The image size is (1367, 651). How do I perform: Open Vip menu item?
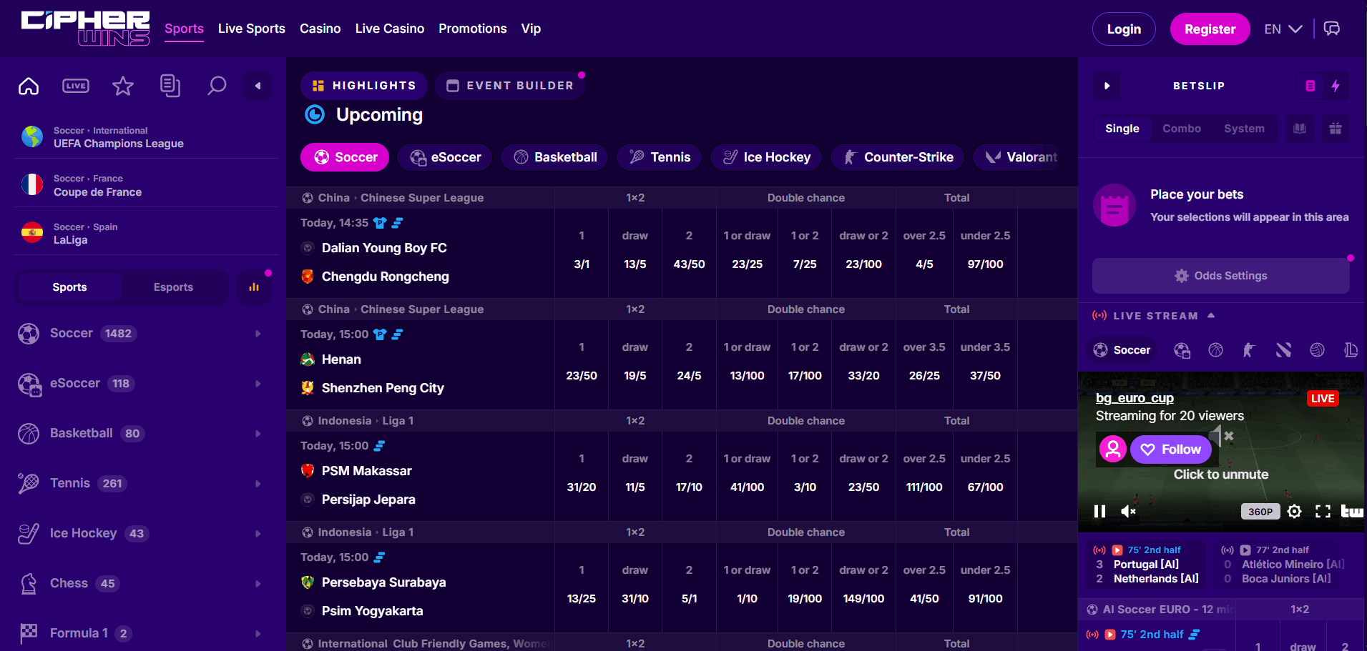click(x=531, y=29)
